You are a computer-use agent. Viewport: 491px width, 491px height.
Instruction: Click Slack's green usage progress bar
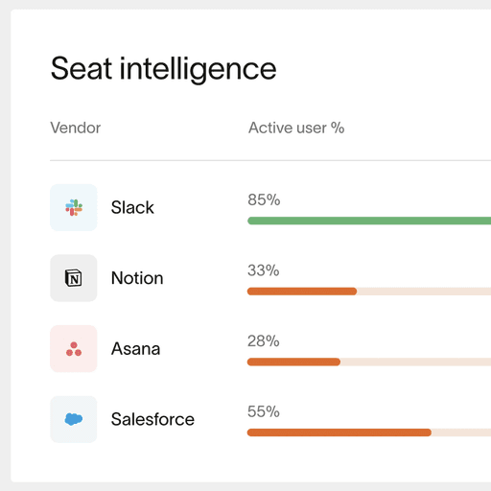(369, 221)
